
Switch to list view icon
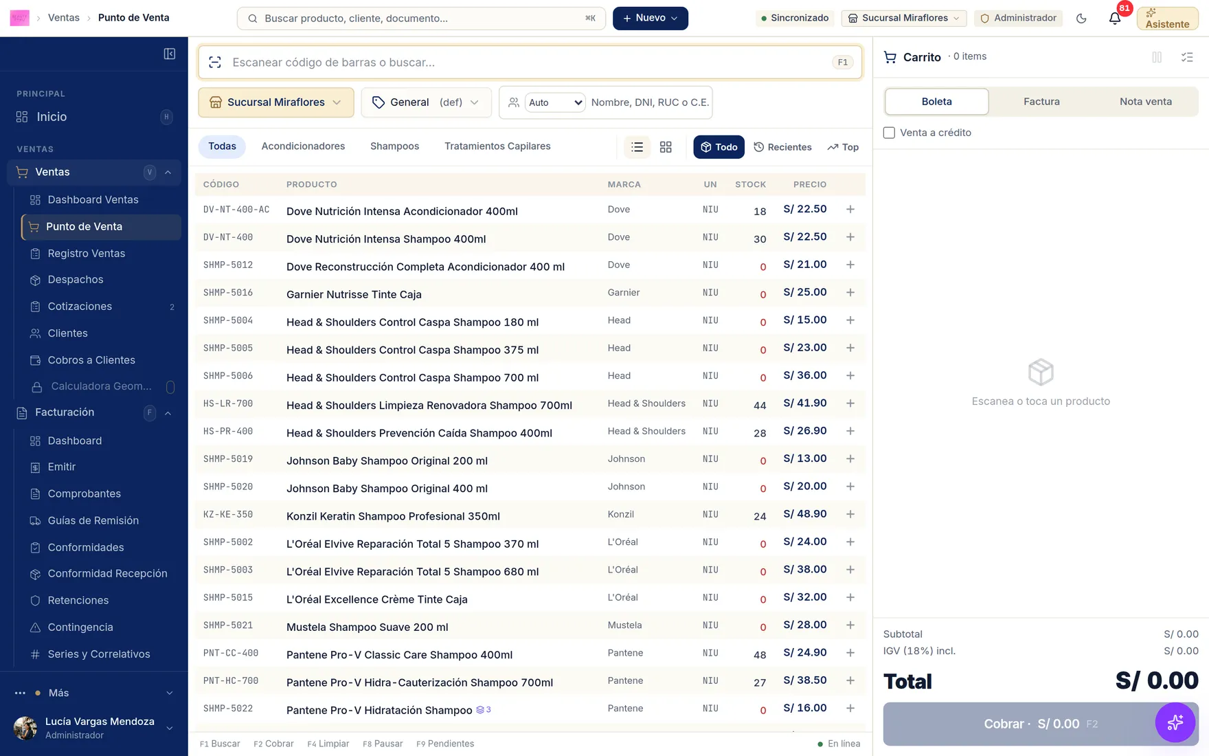point(637,147)
